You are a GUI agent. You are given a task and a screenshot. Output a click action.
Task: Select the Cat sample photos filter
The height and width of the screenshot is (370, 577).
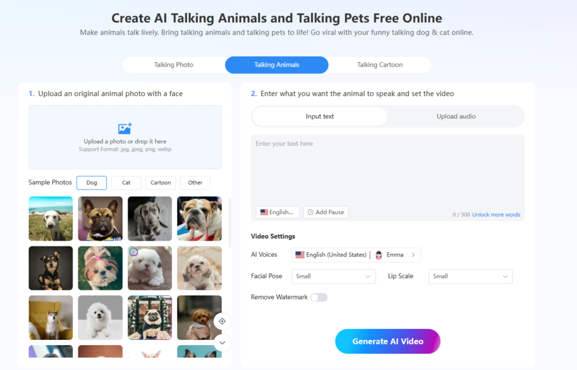click(126, 182)
